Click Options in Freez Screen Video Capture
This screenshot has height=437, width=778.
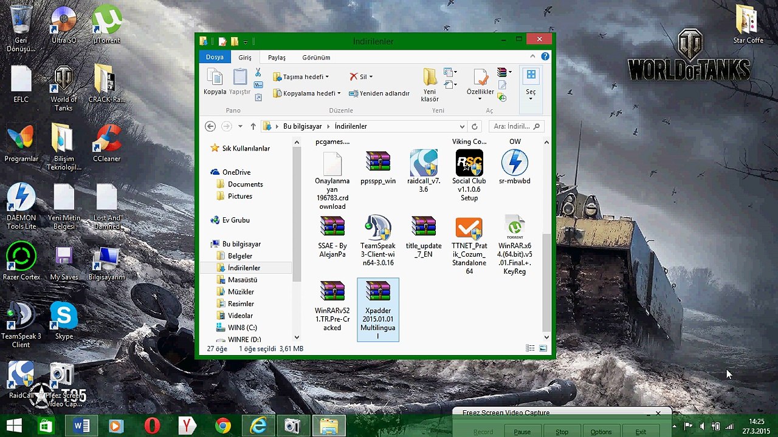(601, 432)
